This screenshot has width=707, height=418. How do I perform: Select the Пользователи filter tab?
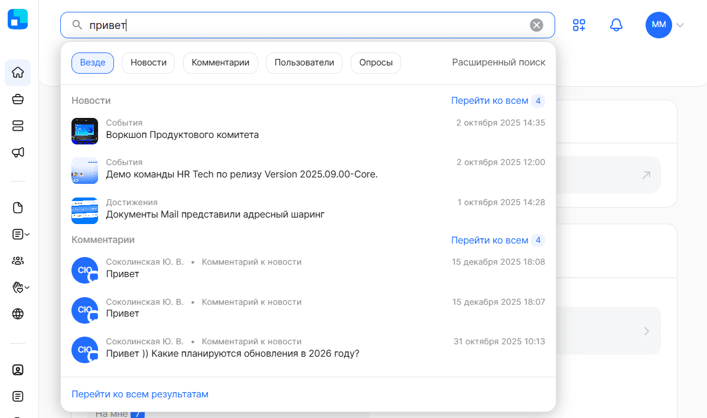[x=304, y=62]
